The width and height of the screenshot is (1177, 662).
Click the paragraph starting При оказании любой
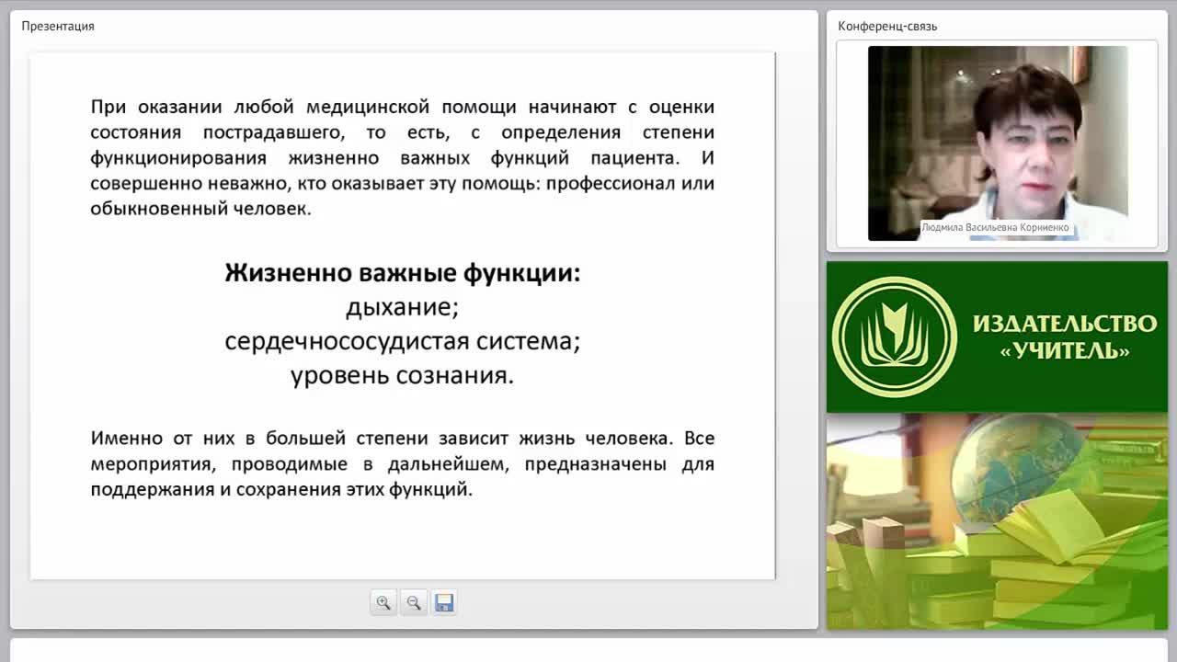403,157
